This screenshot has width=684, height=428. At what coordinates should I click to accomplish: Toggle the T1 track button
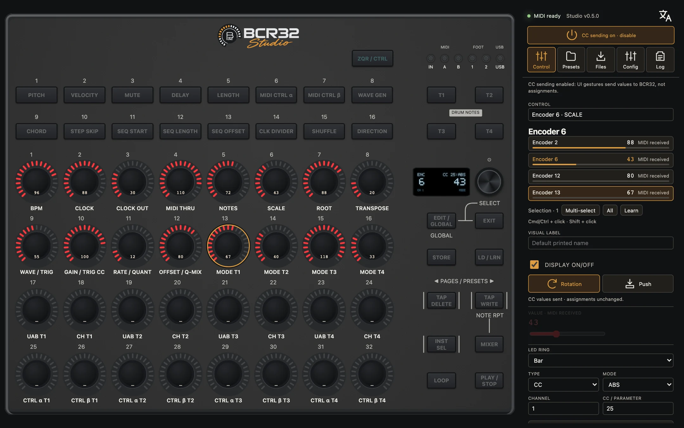[x=441, y=95]
